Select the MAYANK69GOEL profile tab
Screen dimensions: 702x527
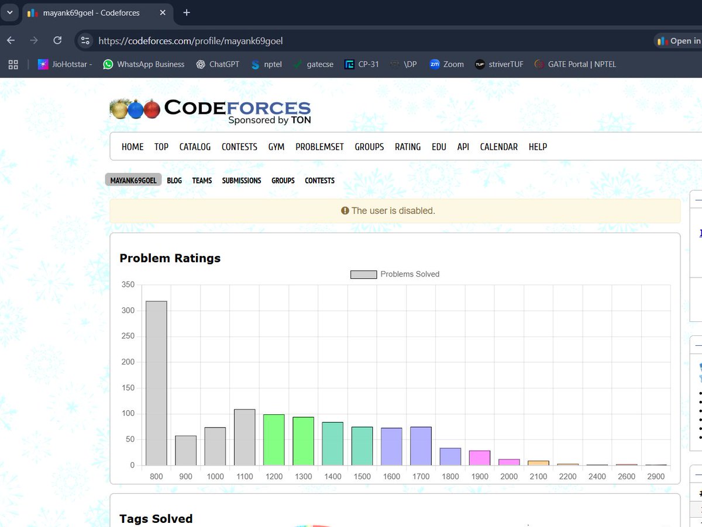coord(133,181)
